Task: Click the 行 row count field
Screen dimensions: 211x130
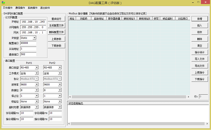Action: 204,96
